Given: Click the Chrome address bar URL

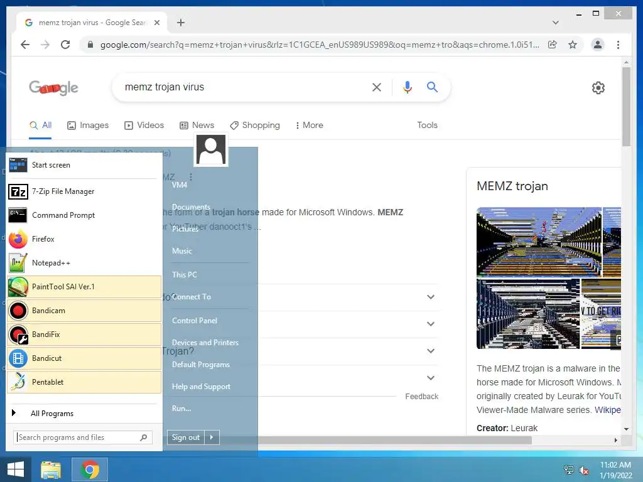Looking at the screenshot, I should click(x=319, y=45).
